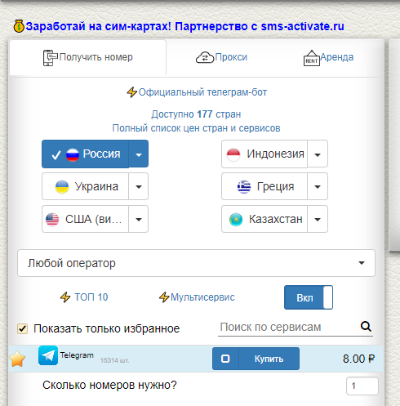The height and width of the screenshot is (406, 400).
Task: Select Греция country button
Action: [264, 186]
